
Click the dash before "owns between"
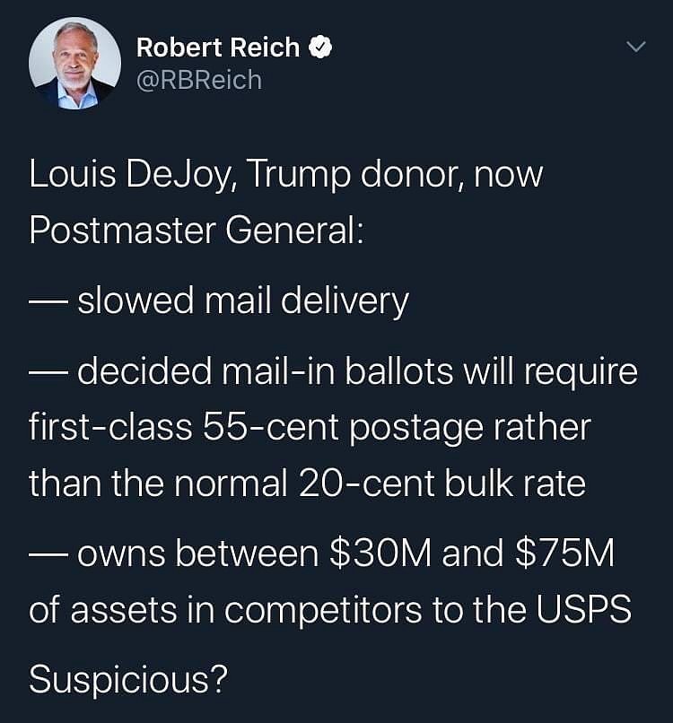tap(48, 553)
